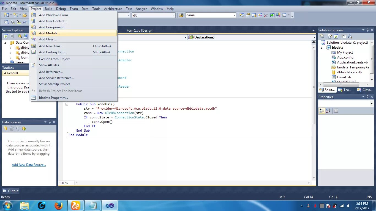376x211 pixels.
Task: Click the Add New Data Source link
Action: 29,165
